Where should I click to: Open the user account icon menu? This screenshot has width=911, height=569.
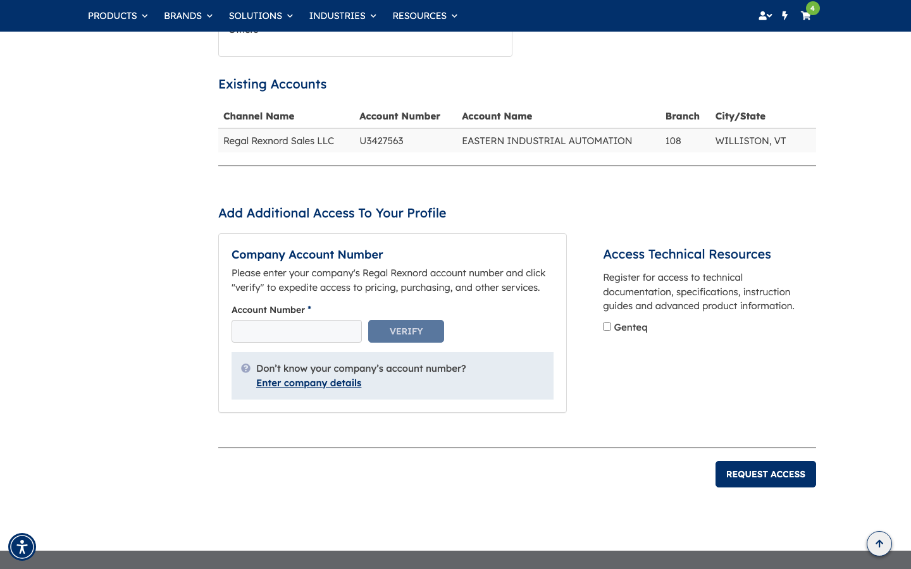point(765,16)
